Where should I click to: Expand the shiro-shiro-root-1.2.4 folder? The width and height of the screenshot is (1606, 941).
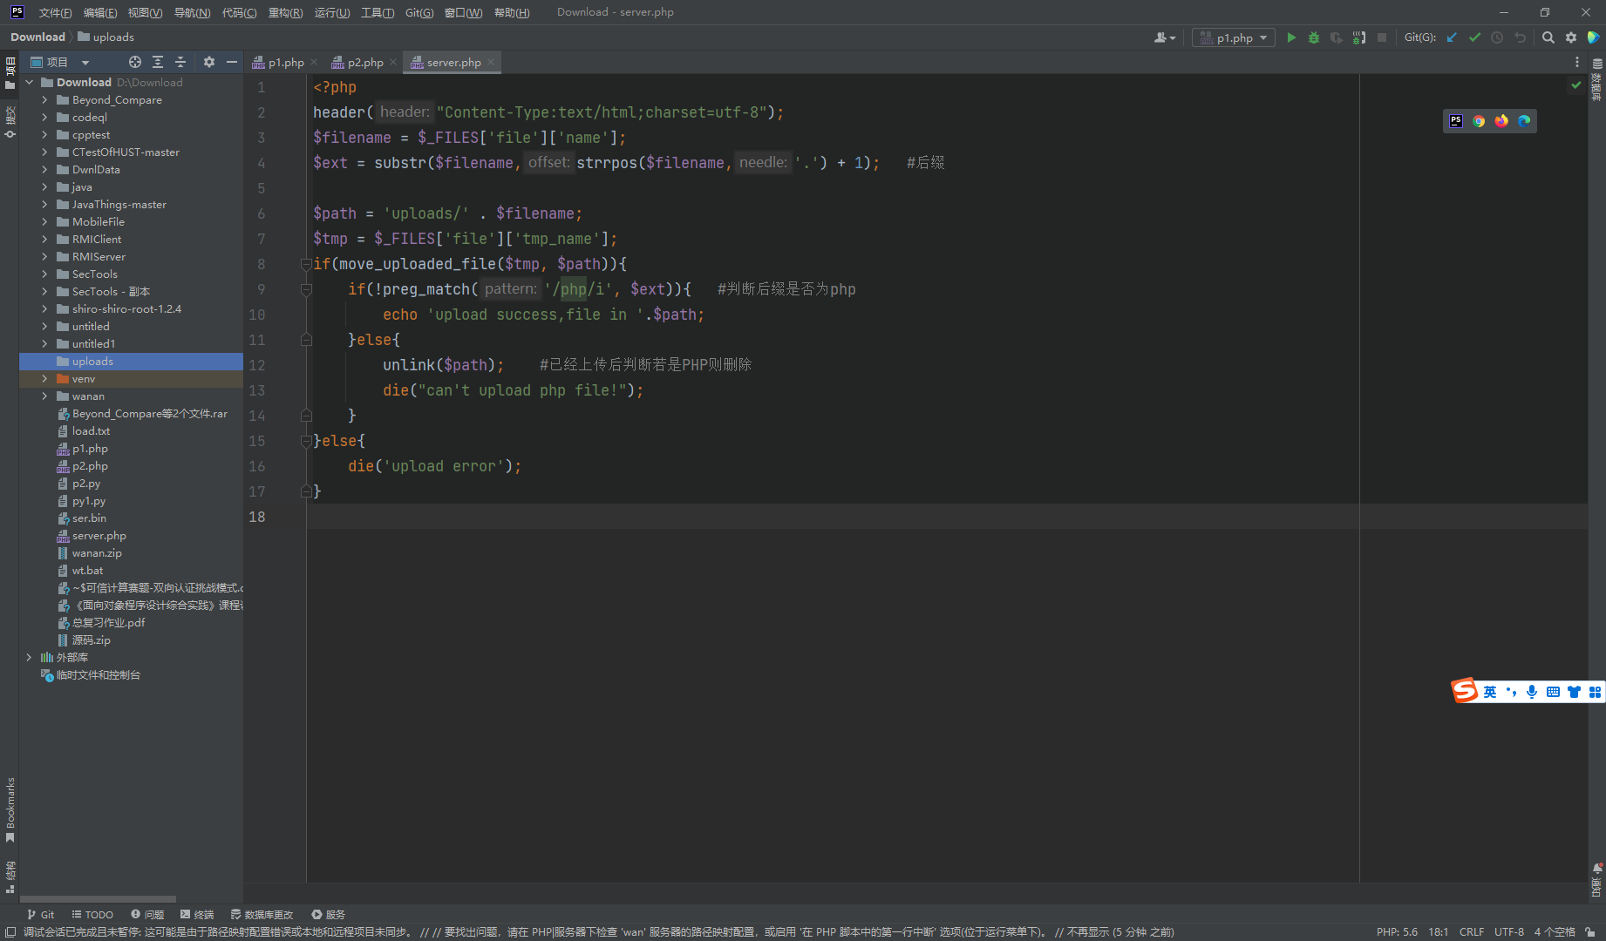tap(44, 309)
